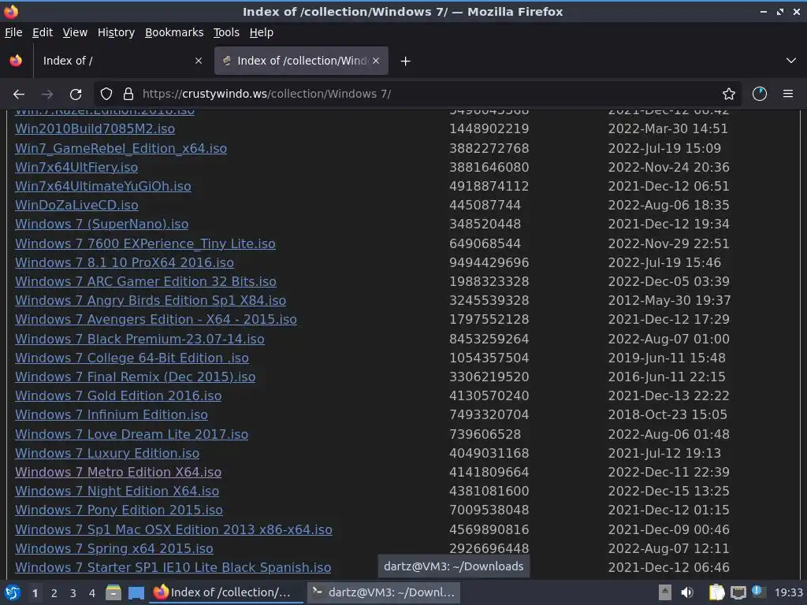This screenshot has width=807, height=605.
Task: Show desktop via blue taskbar icon
Action: click(x=136, y=592)
